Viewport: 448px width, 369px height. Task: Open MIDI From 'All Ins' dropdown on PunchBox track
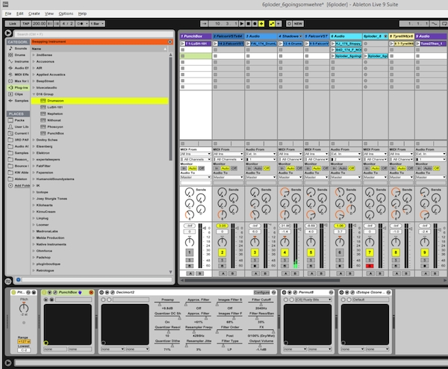196,154
